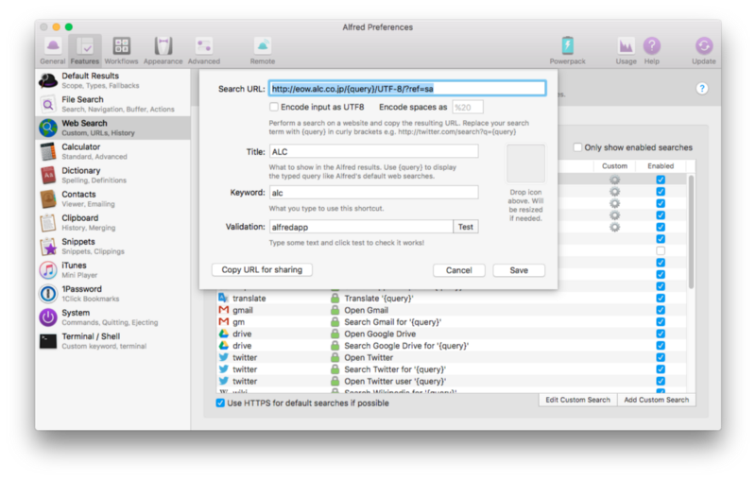This screenshot has height=480, width=756.
Task: Toggle enabled for Open Google Drive
Action: pos(661,334)
